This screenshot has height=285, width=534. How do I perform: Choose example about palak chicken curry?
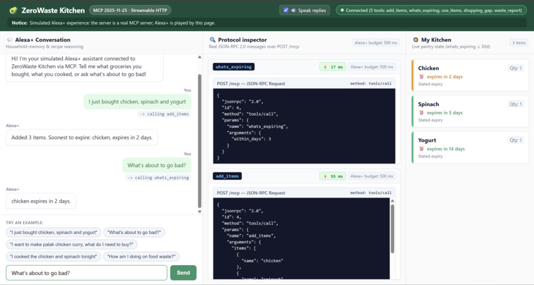72,245
